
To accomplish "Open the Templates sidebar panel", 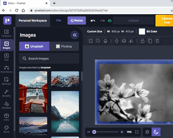I will (7, 33).
